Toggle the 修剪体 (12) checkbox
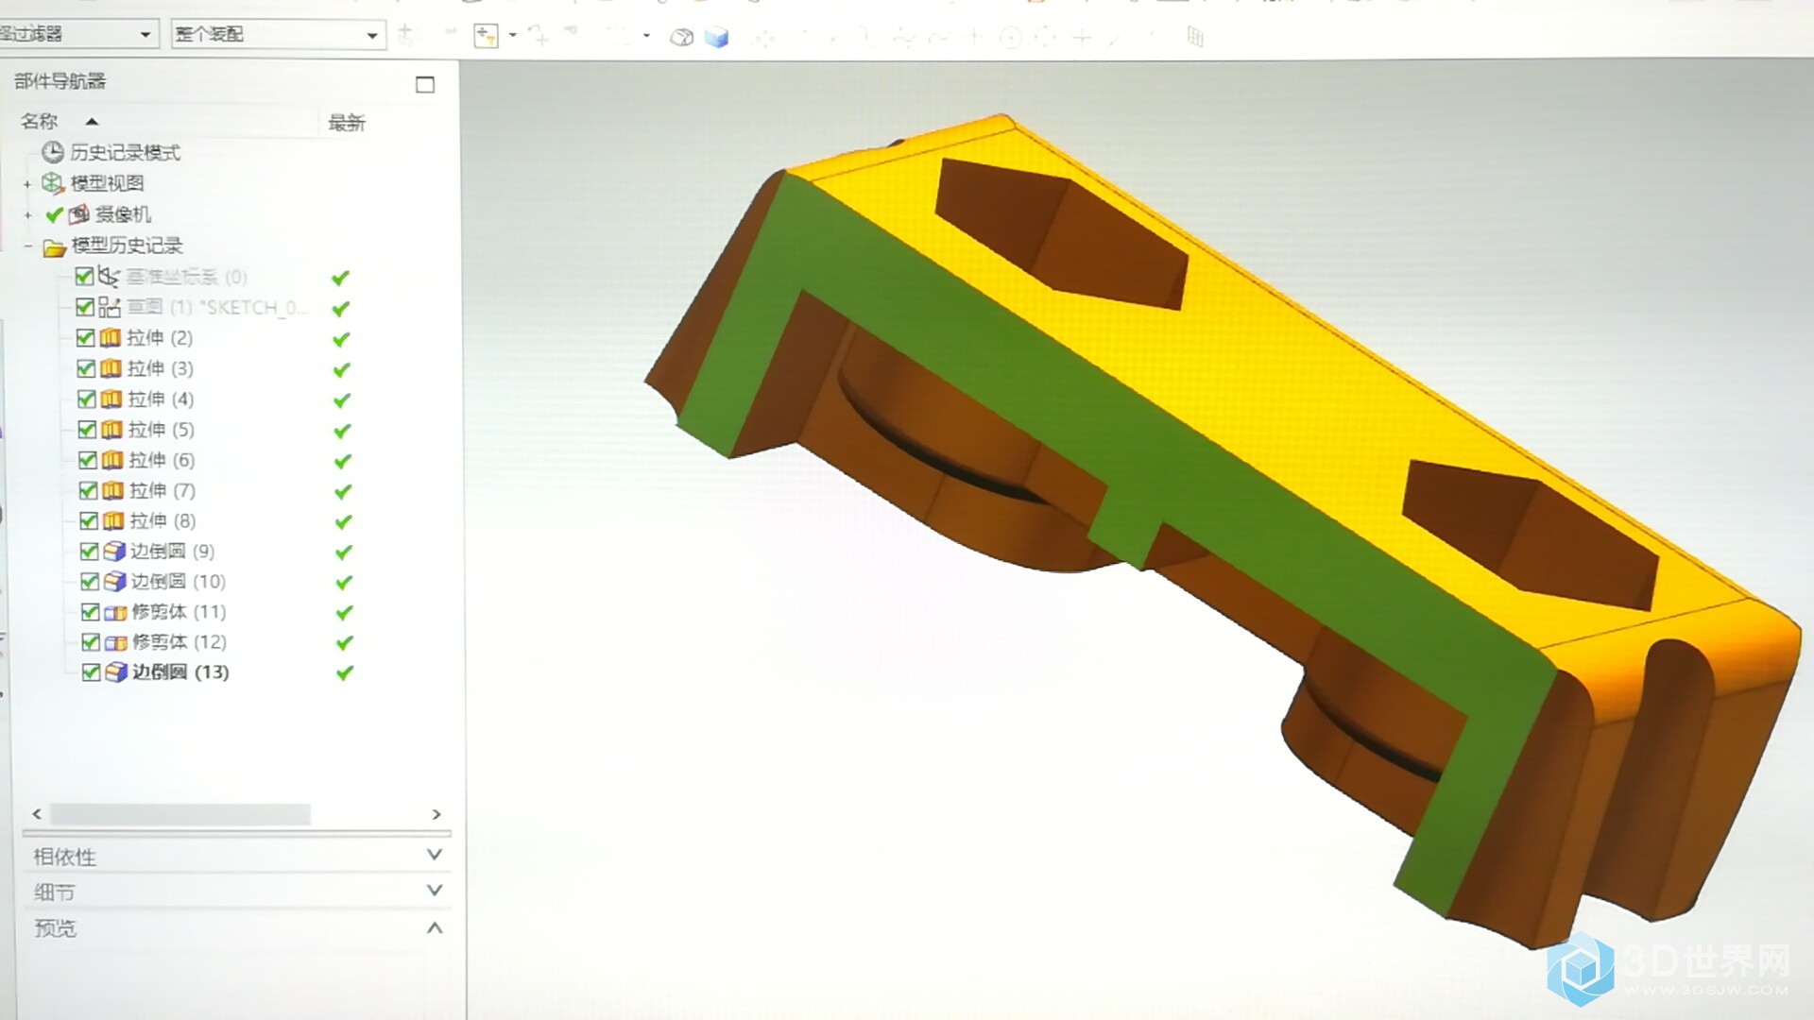 click(91, 642)
